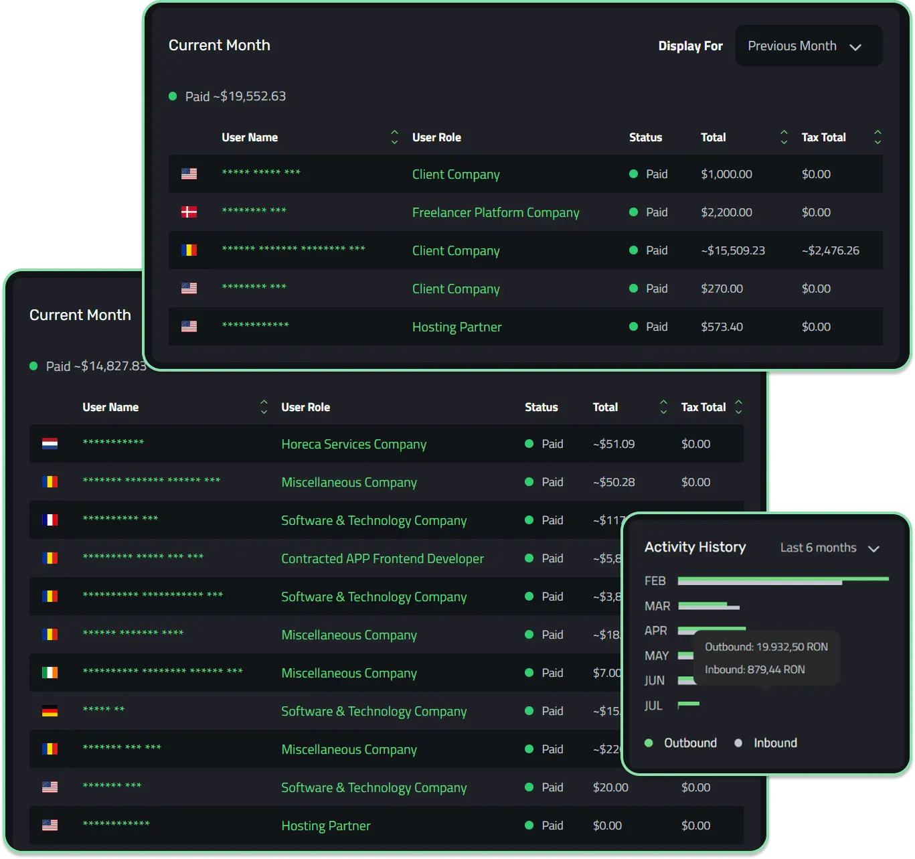Click the User Role header in top table
The width and height of the screenshot is (915, 859).
(436, 137)
